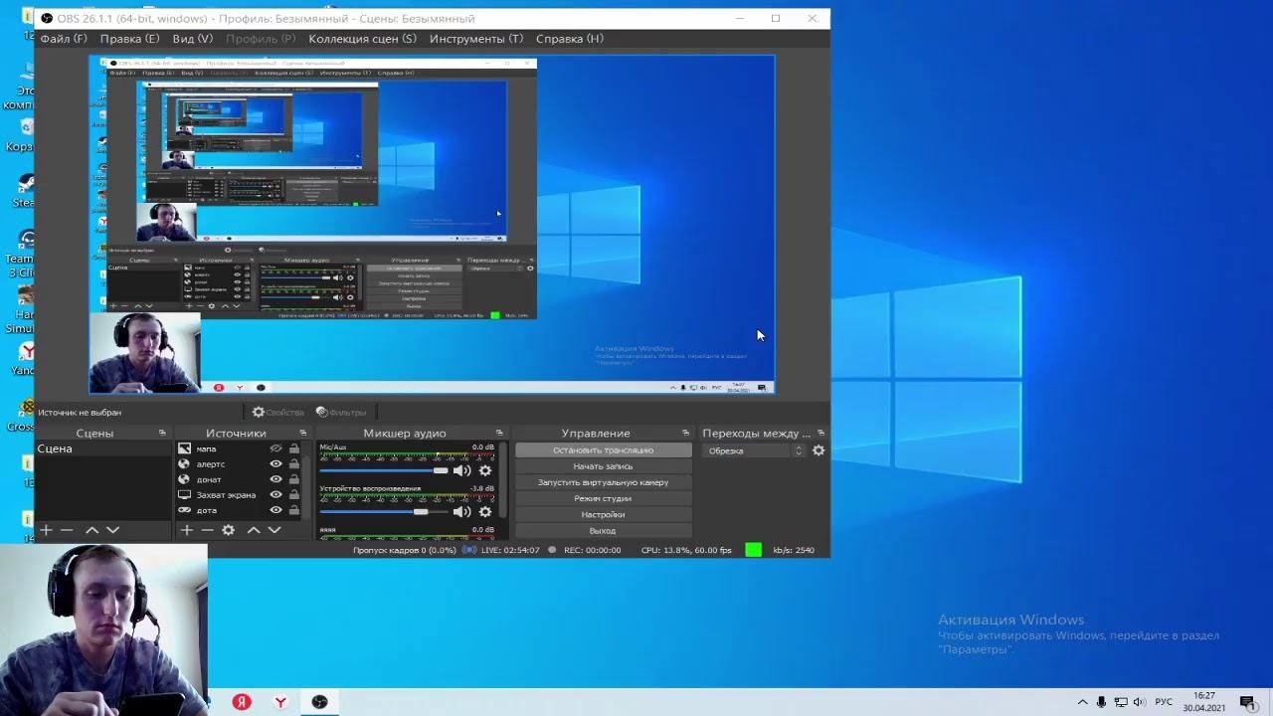Move scene down in the Сцены panel
This screenshot has width=1273, height=716.
coord(112,530)
